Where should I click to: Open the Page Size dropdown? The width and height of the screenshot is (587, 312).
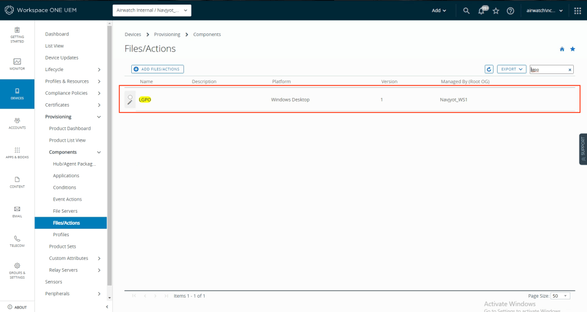[559, 296]
